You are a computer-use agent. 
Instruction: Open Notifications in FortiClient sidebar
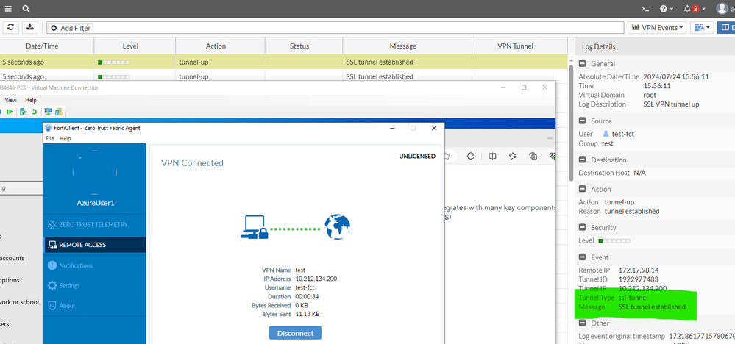94,265
